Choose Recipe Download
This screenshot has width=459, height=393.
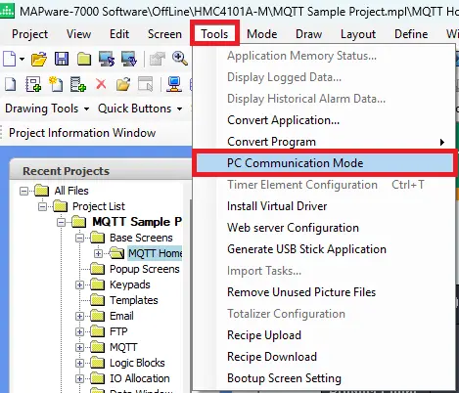[324, 357]
